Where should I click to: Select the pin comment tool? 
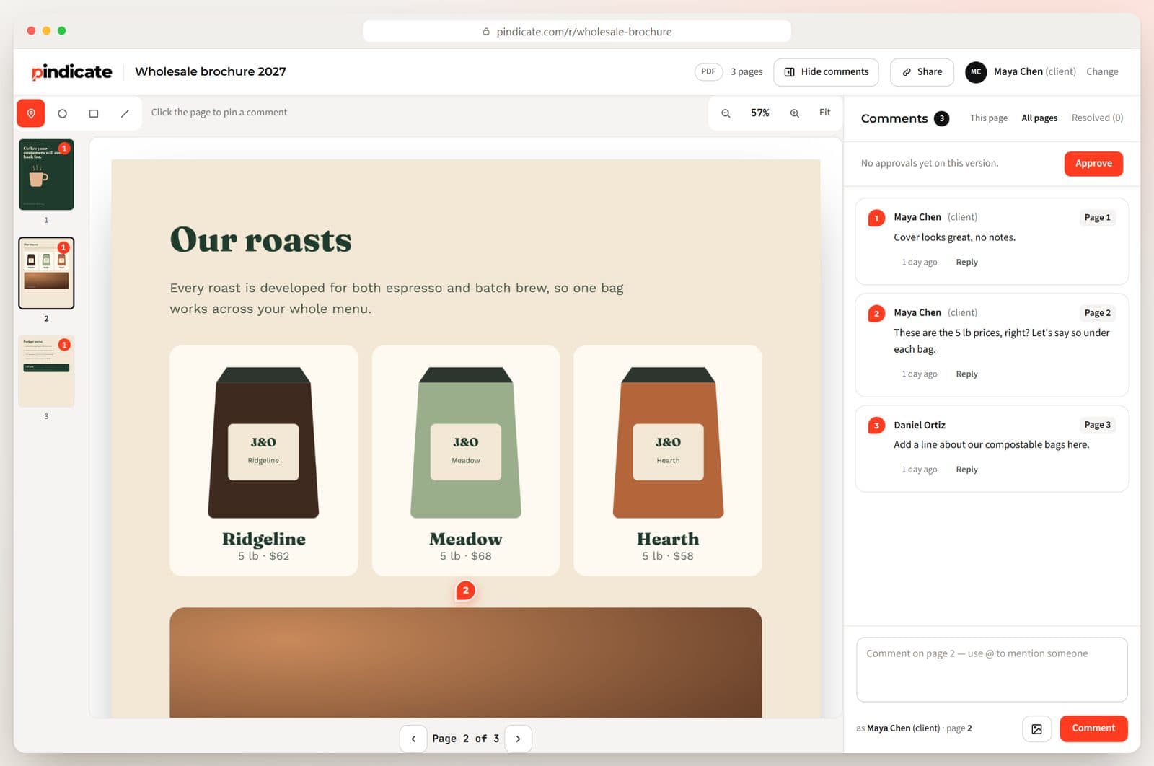click(31, 113)
